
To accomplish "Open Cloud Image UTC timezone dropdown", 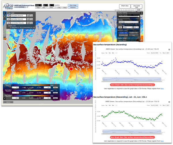I will (x=136, y=27).
